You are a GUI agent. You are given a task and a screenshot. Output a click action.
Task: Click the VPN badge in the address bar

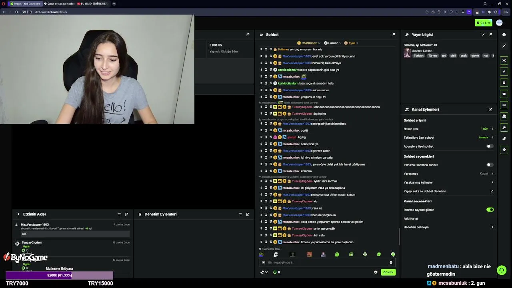tap(24, 12)
